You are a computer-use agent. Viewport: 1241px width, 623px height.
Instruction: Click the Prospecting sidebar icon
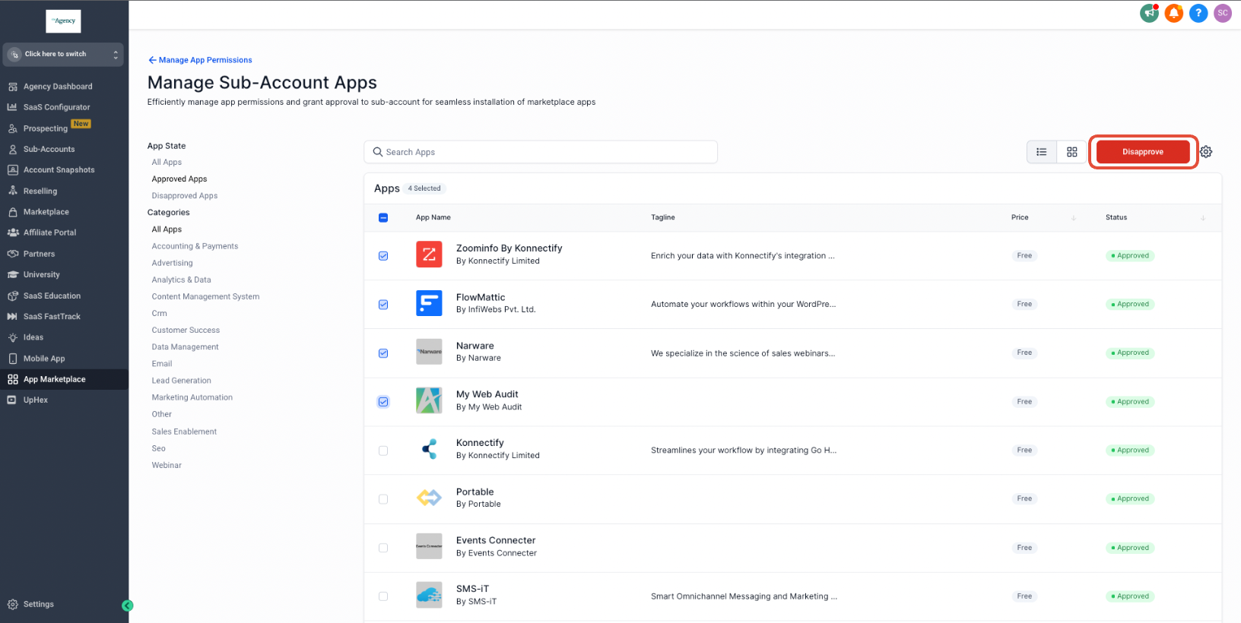[13, 128]
